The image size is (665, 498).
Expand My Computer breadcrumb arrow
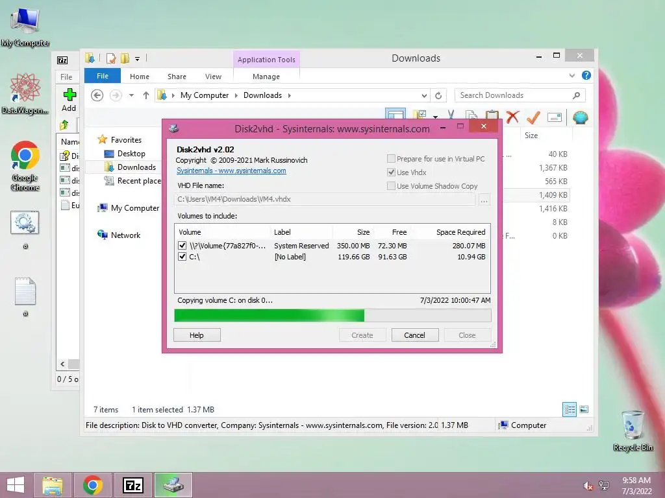click(236, 96)
